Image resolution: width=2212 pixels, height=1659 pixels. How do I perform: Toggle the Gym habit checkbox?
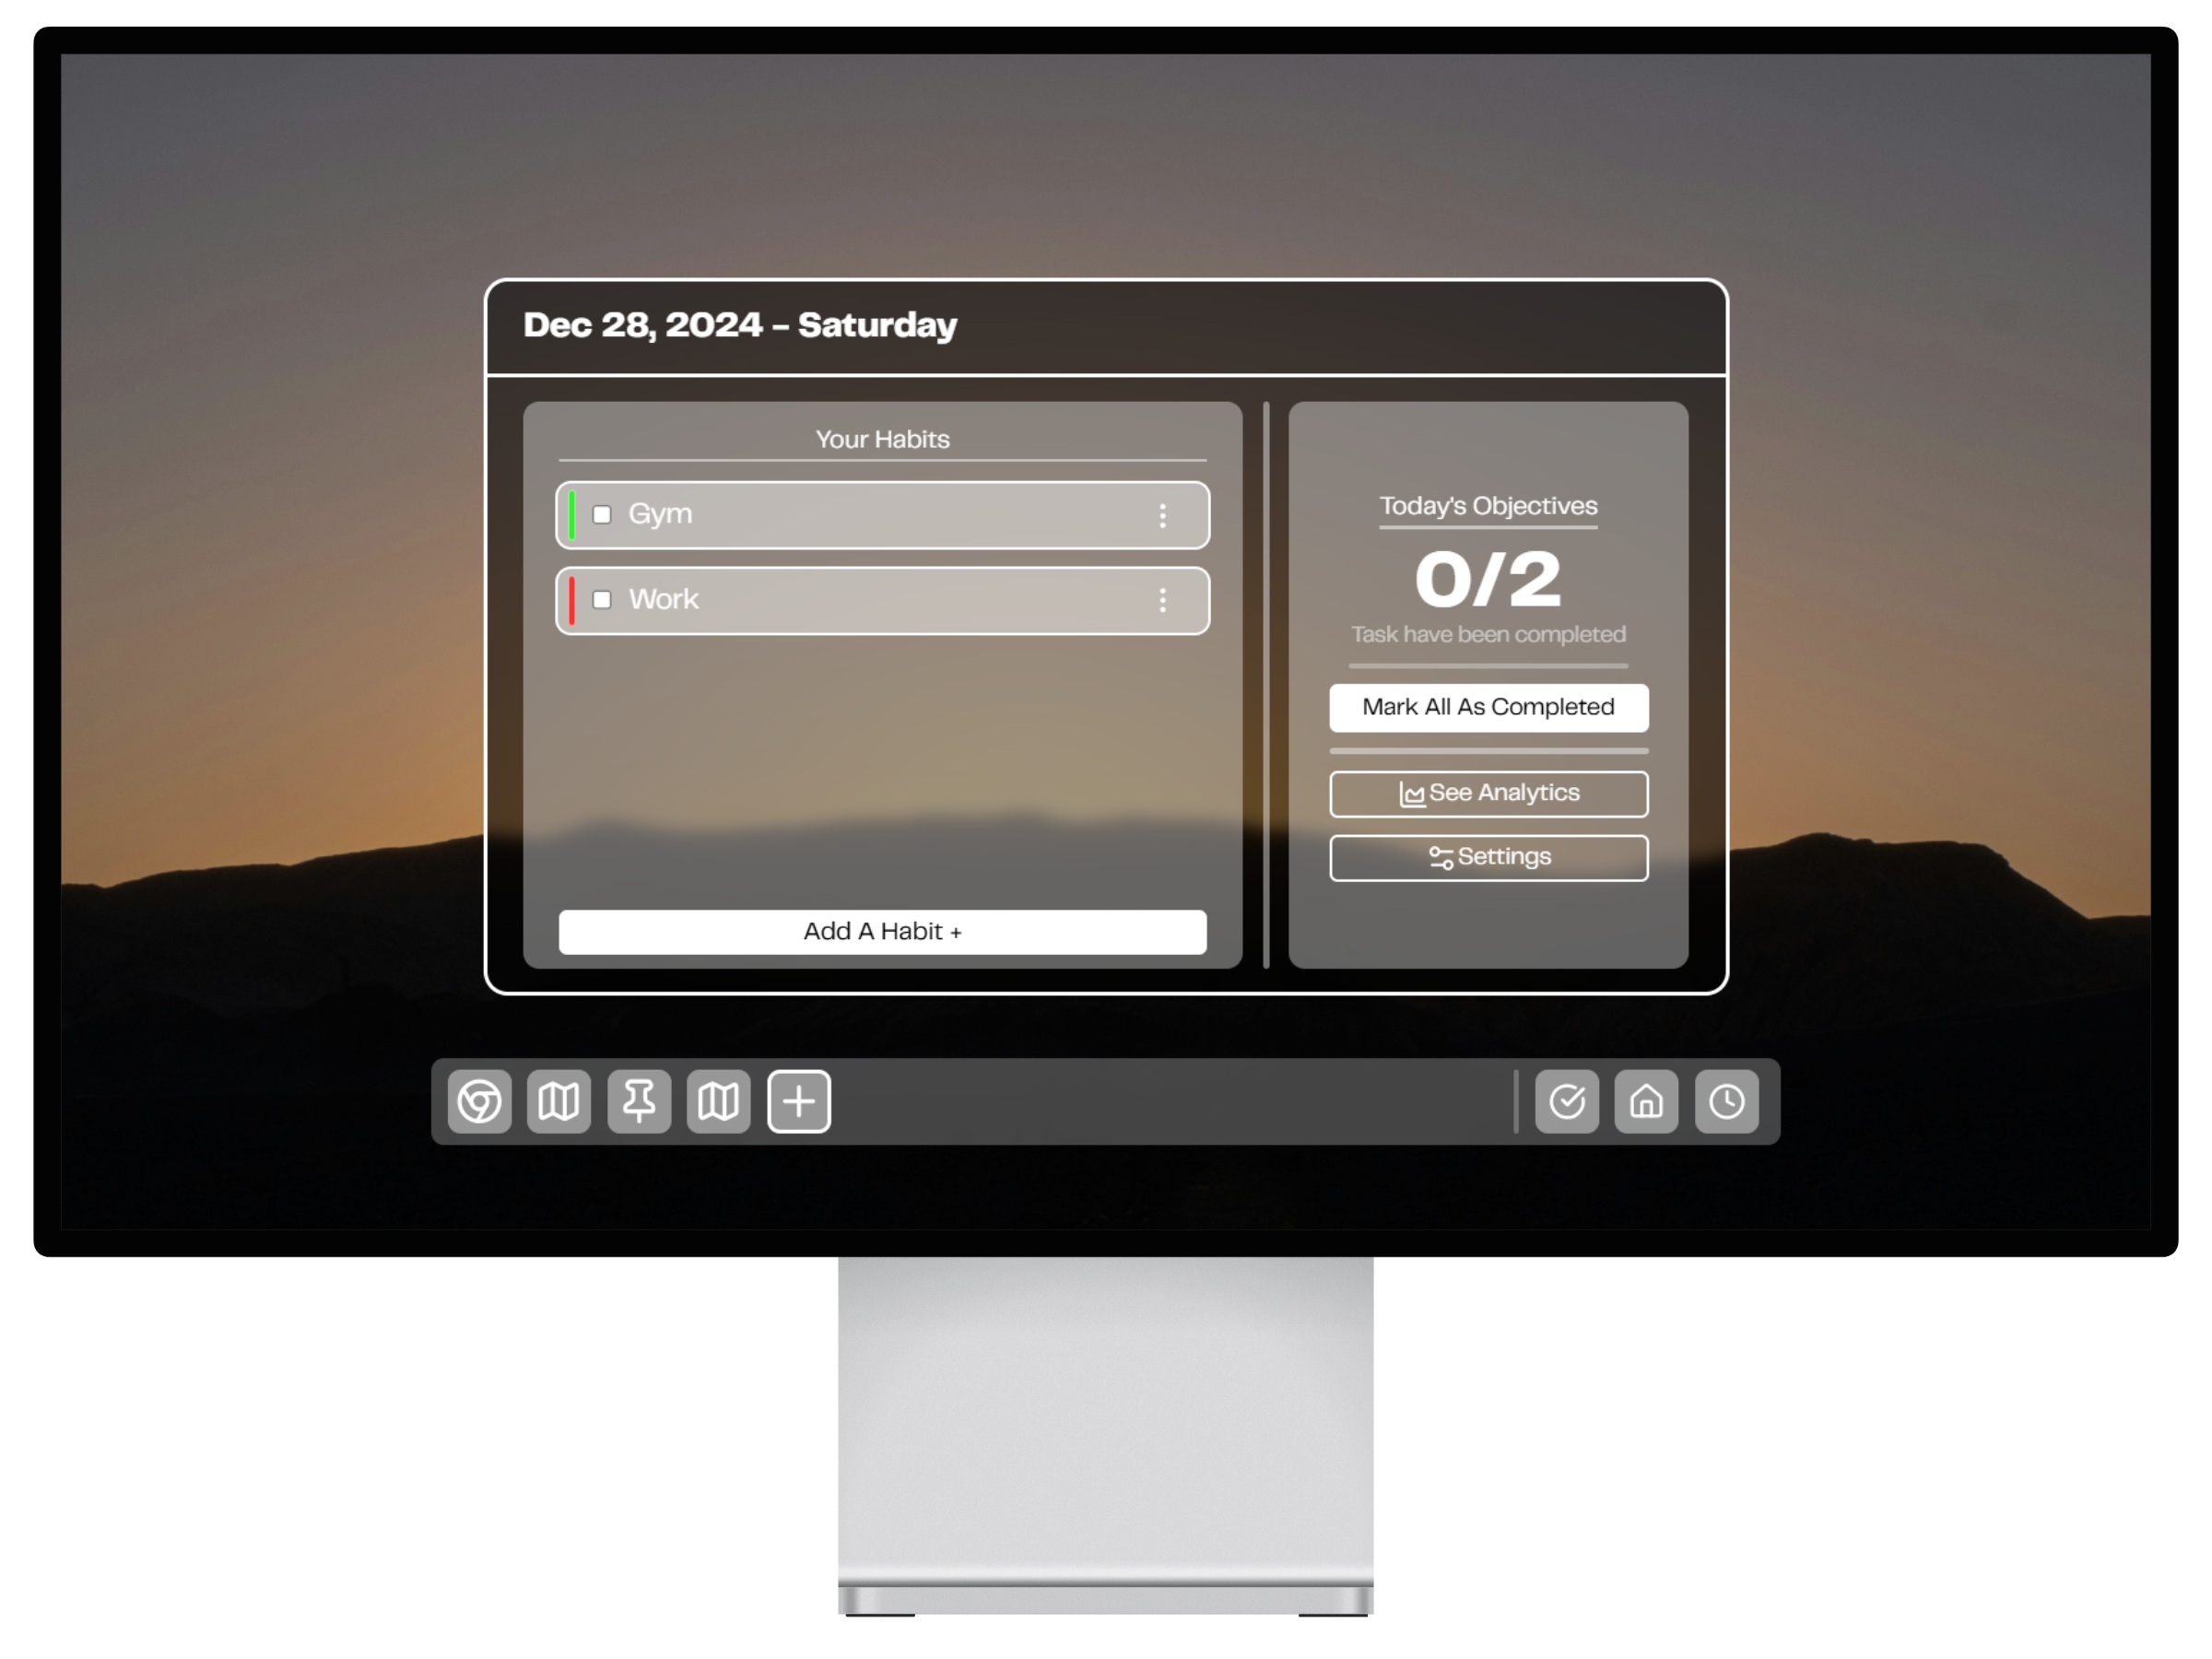point(601,512)
